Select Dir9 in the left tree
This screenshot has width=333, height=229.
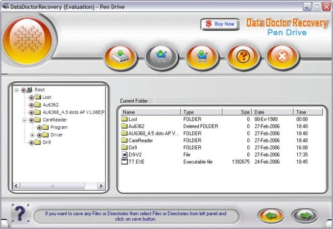(x=47, y=142)
